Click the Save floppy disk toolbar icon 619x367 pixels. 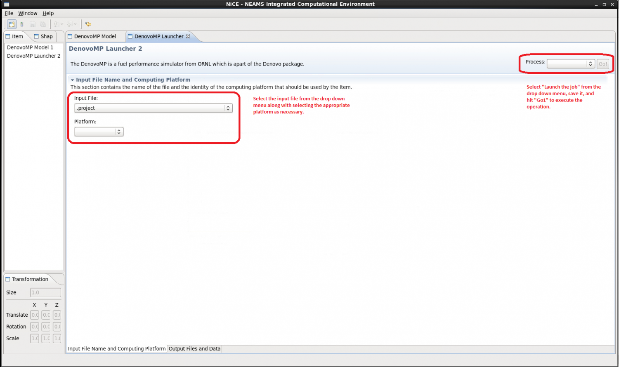[32, 24]
